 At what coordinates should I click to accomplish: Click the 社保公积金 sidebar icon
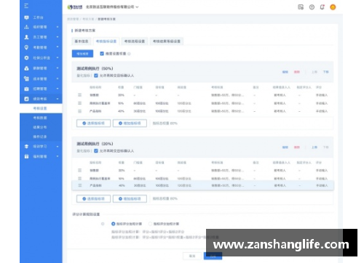(26, 58)
